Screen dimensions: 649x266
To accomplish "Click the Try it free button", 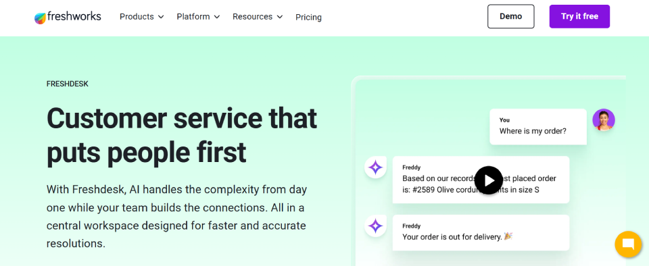I will tap(579, 16).
